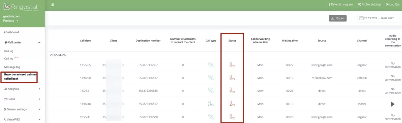Image resolution: width=402 pixels, height=123 pixels.
Task: Expand the VirtualPBX section
Action: tap(22, 120)
